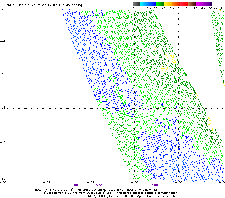Click the NOAA/NESDIS credit line

pyautogui.click(x=131, y=196)
